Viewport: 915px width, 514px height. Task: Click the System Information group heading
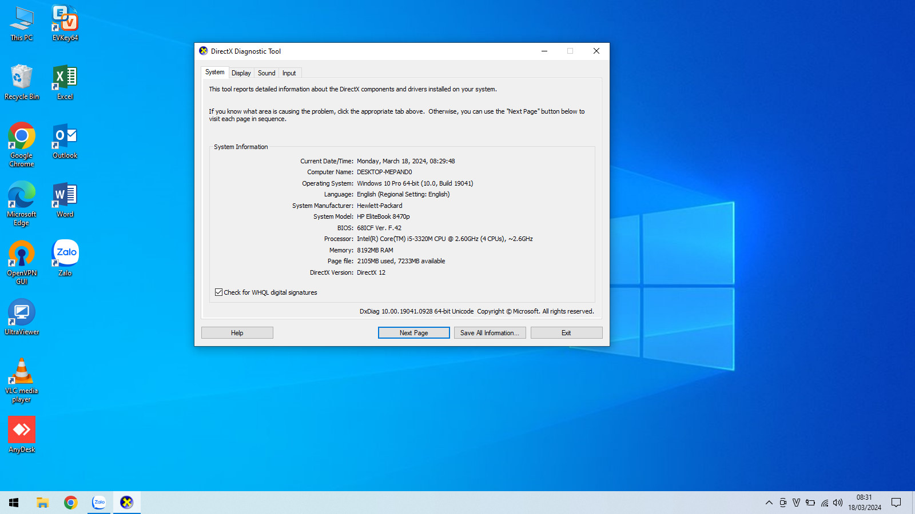tap(241, 147)
